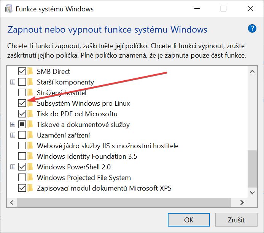Toggle Windows Identity Foundation 3.5 checkbox
The width and height of the screenshot is (264, 233).
[x=22, y=156]
